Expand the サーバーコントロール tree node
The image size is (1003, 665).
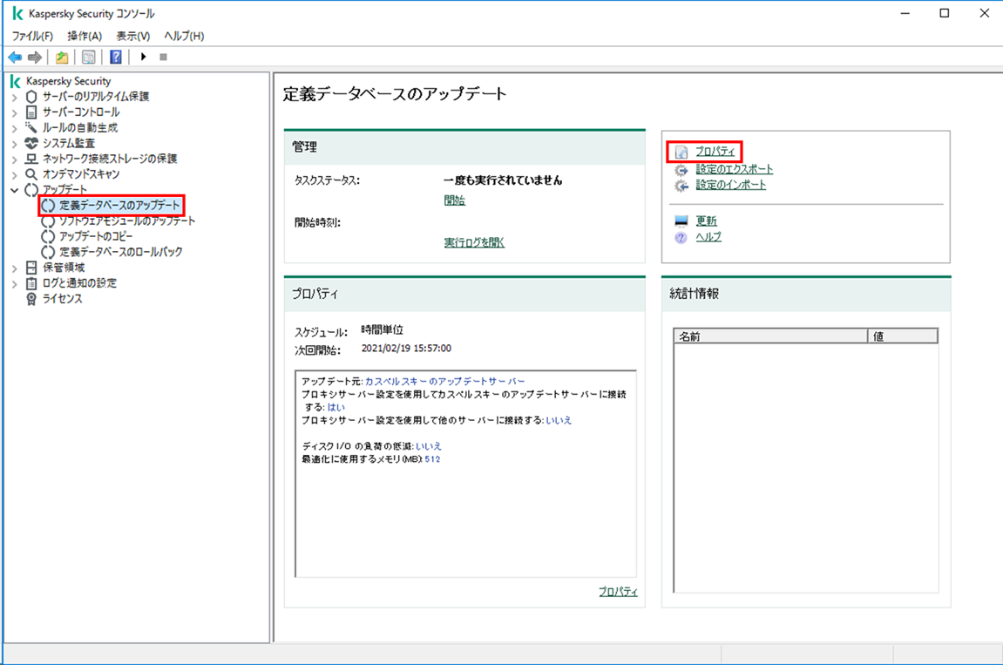(x=15, y=112)
